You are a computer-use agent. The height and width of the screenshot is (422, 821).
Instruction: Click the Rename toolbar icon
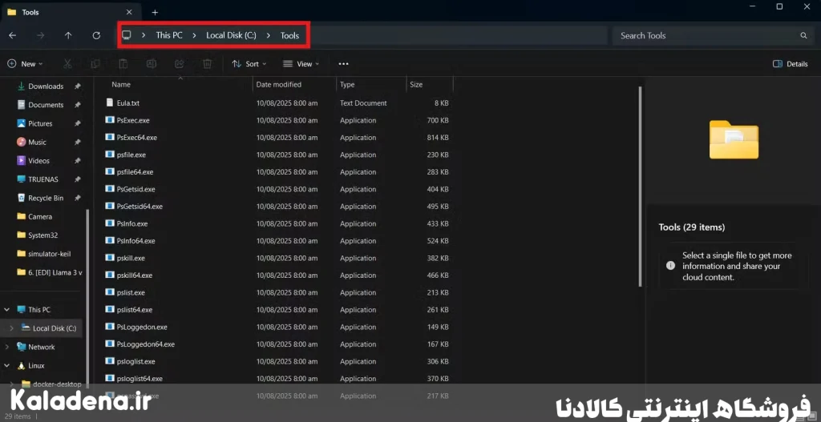[152, 64]
